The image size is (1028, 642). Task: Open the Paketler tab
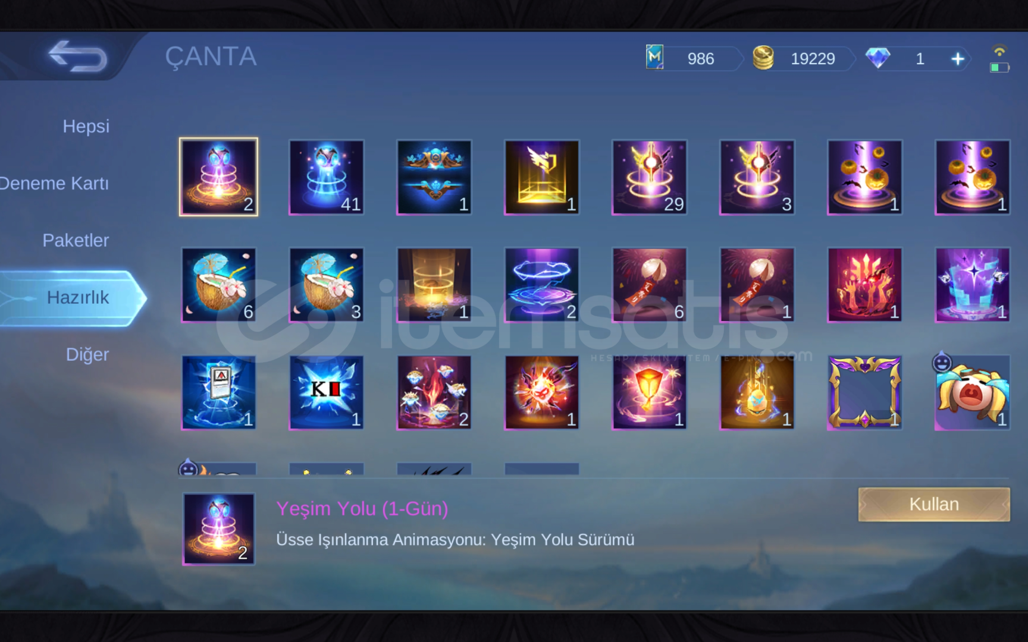click(x=76, y=240)
